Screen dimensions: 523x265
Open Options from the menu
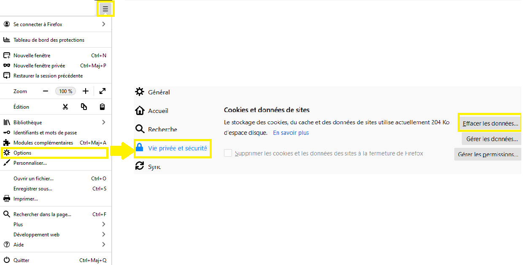[x=22, y=153]
